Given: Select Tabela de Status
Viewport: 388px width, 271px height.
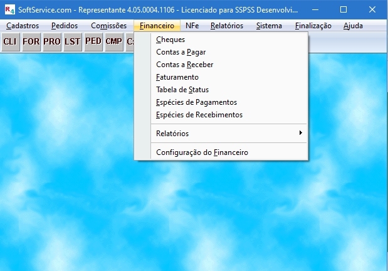Looking at the screenshot, I should pyautogui.click(x=182, y=90).
